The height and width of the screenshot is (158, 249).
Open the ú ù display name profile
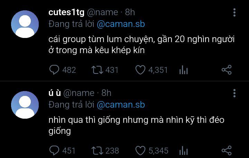pos(55,93)
